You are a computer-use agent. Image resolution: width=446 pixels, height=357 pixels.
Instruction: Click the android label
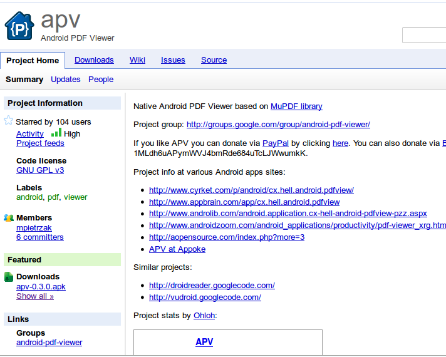[x=29, y=197]
